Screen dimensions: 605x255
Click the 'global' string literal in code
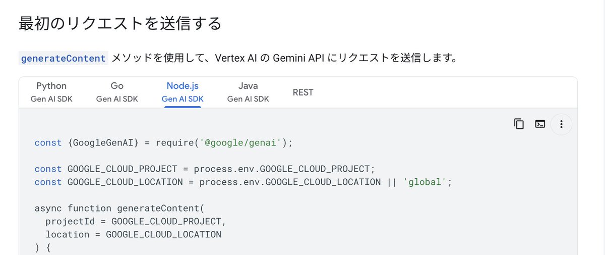tap(425, 182)
